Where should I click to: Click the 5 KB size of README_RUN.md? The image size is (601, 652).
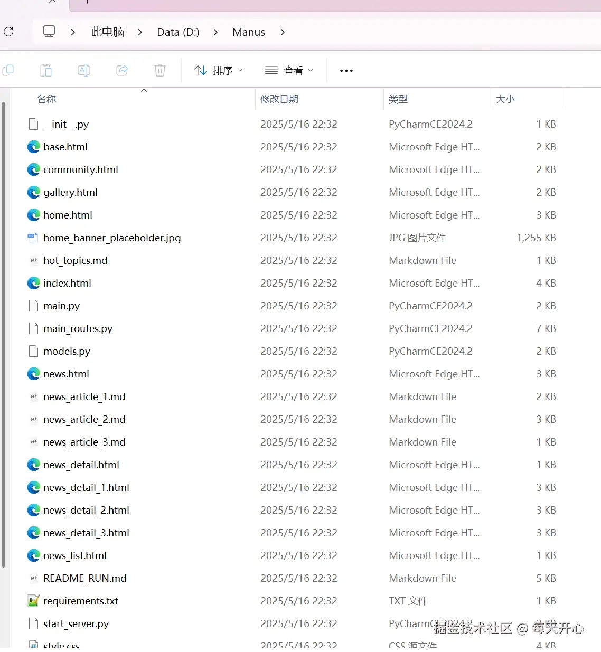point(546,579)
